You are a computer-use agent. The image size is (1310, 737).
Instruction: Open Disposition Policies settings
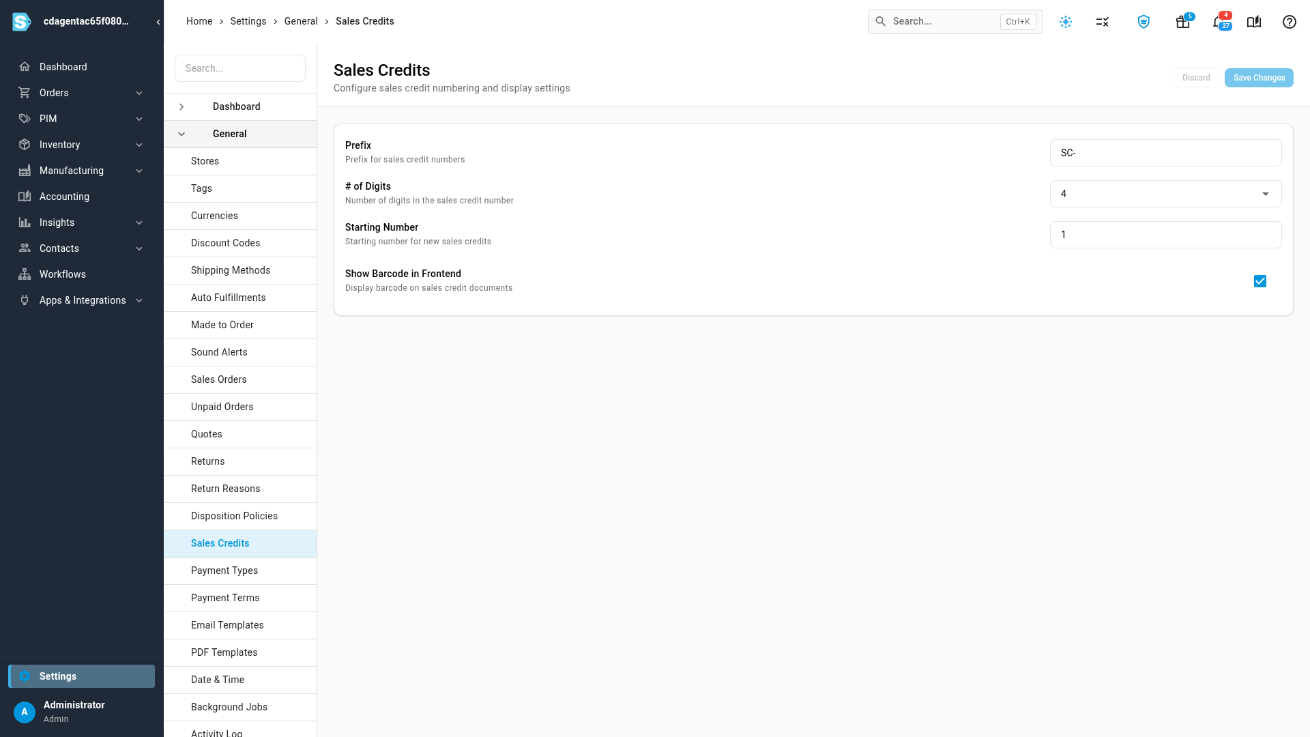coord(240,516)
